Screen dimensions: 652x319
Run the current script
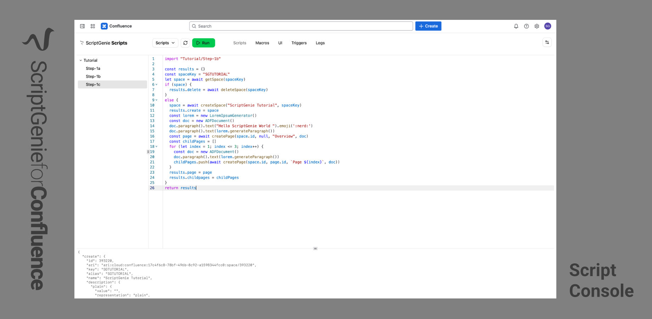click(203, 43)
